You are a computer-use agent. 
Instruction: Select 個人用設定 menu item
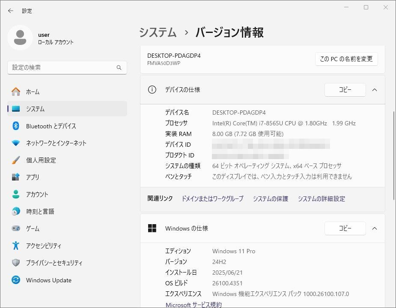(67, 160)
